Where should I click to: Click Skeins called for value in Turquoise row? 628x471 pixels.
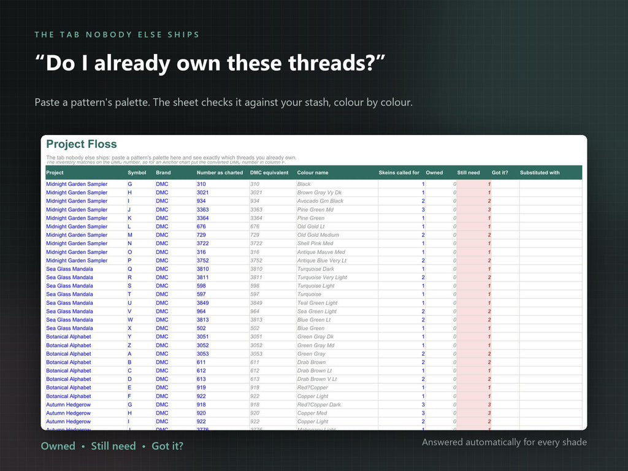coord(423,294)
